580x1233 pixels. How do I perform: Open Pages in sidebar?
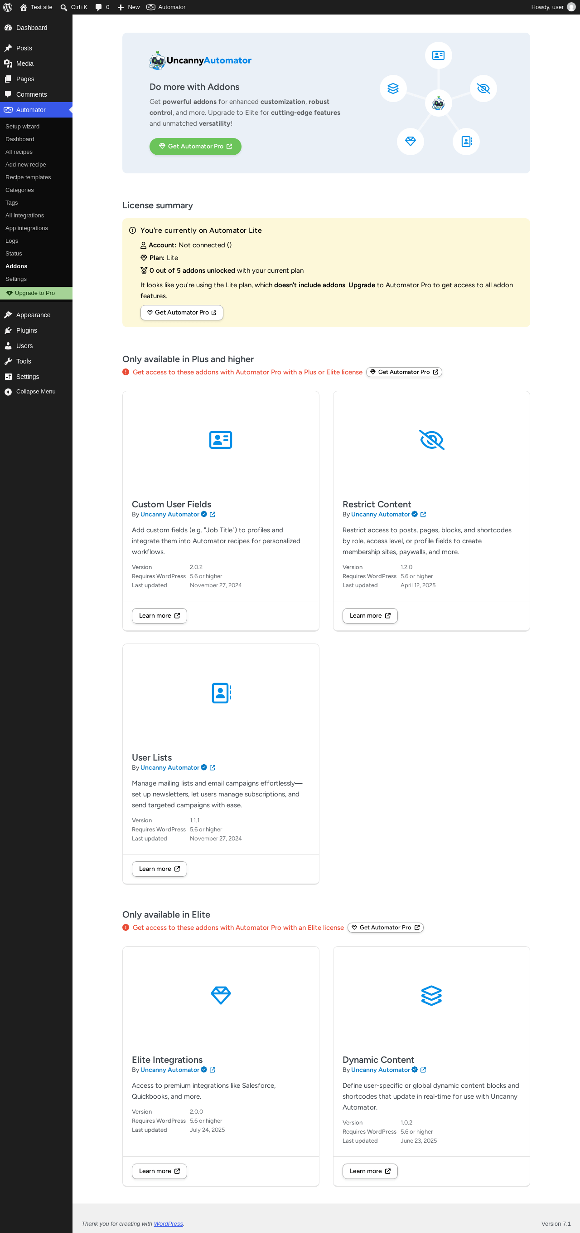[x=36, y=79]
